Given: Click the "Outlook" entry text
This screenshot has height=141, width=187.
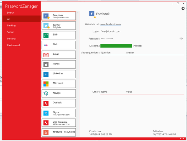Looking at the screenshot, I should click(x=57, y=102).
